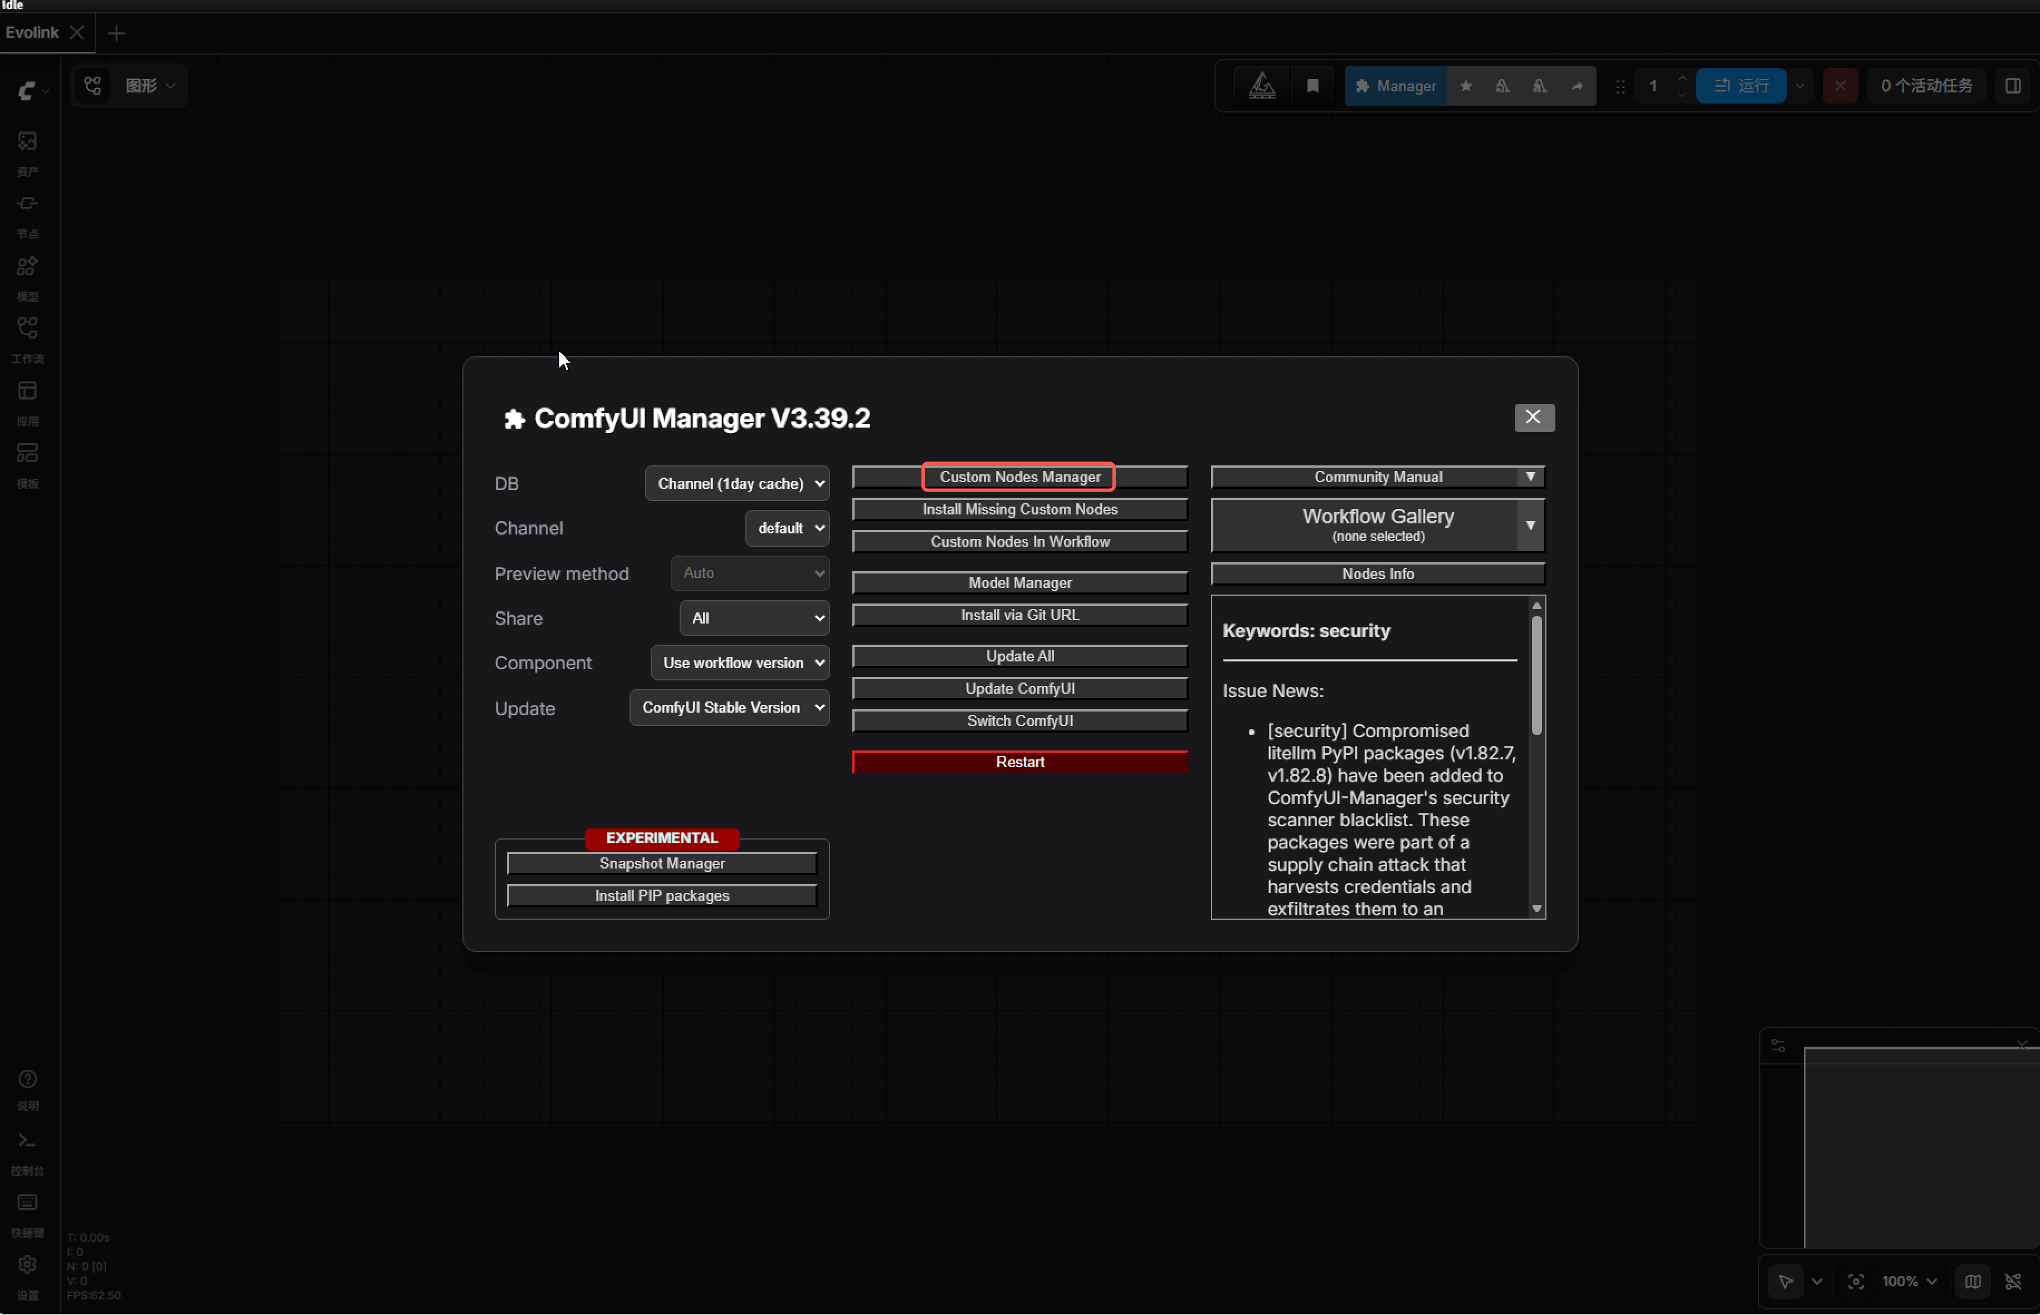Click the fit-view focus icon

[x=1856, y=1281]
